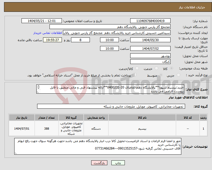The height and width of the screenshot is (170, 212).
Task: Click the row number 1 cell
Action: [203, 129]
